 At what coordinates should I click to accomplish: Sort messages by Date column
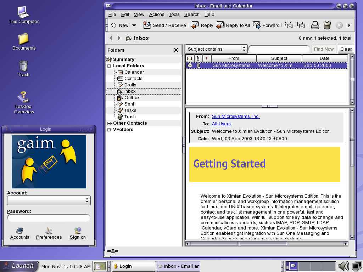tap(325, 58)
